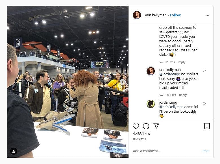Open erin.kellyman's profile from the header username
This screenshot has height=164, width=220.
156,15
